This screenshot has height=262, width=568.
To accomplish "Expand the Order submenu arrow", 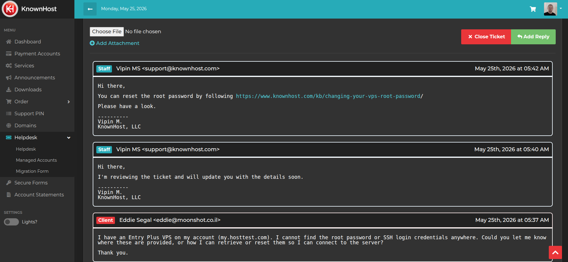I will coord(69,102).
